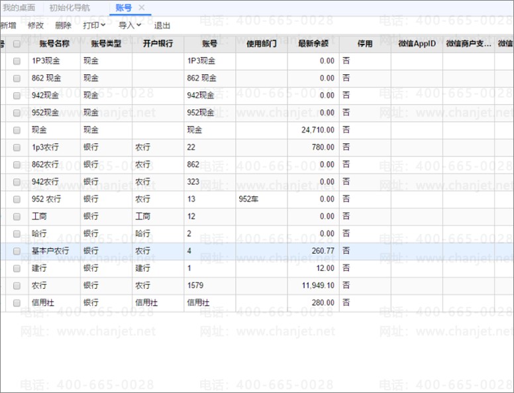The width and height of the screenshot is (514, 393).
Task: Check the 862 现金 row checkbox
Action: 17,78
